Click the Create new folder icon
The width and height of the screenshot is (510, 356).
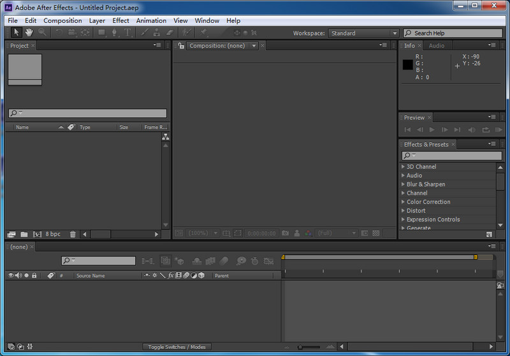tap(24, 234)
